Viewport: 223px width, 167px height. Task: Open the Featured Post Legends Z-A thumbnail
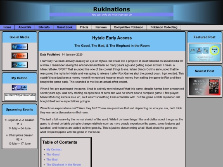pos(204,52)
